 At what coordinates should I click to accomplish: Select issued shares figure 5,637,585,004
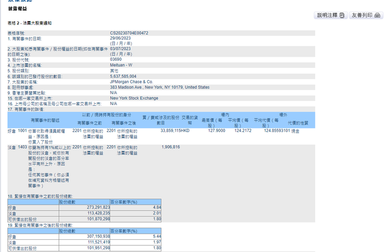click(x=123, y=76)
